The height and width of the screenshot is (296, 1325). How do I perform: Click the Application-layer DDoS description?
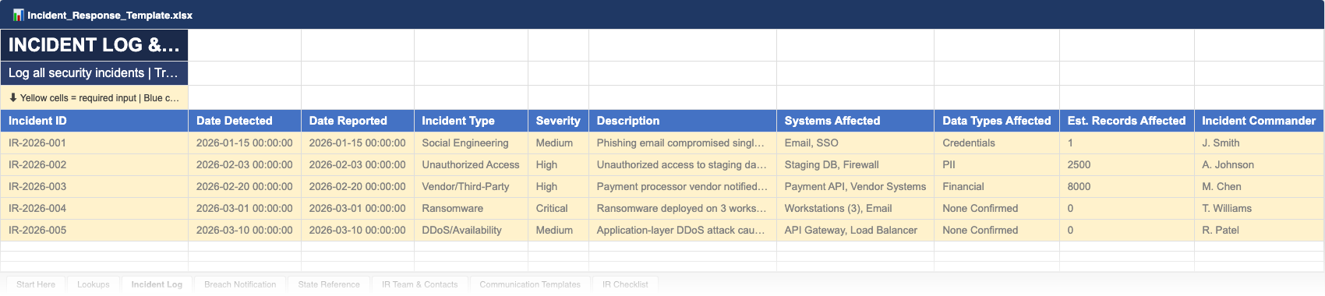point(683,231)
